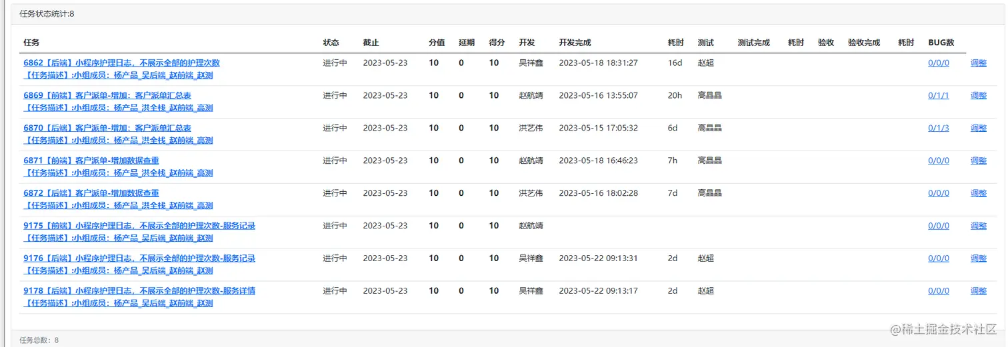Open the 任务描述 link under task 6862

pos(118,76)
